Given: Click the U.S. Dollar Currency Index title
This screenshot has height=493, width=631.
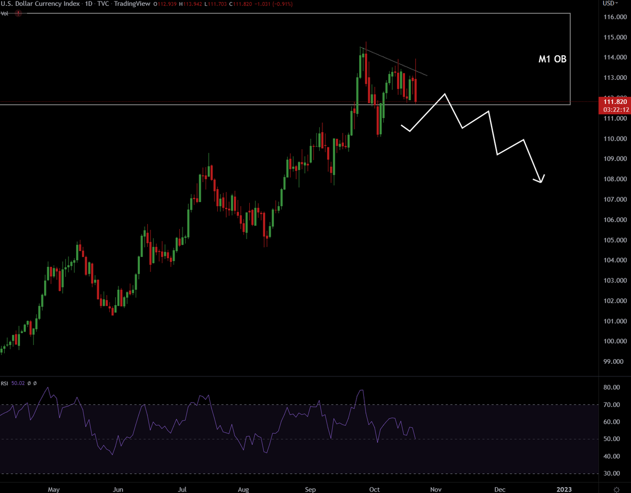Looking at the screenshot, I should click(41, 4).
